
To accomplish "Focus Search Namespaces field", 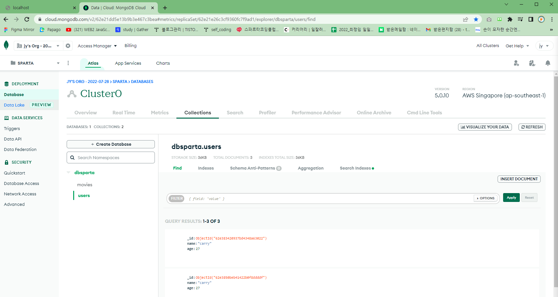I will [111, 157].
